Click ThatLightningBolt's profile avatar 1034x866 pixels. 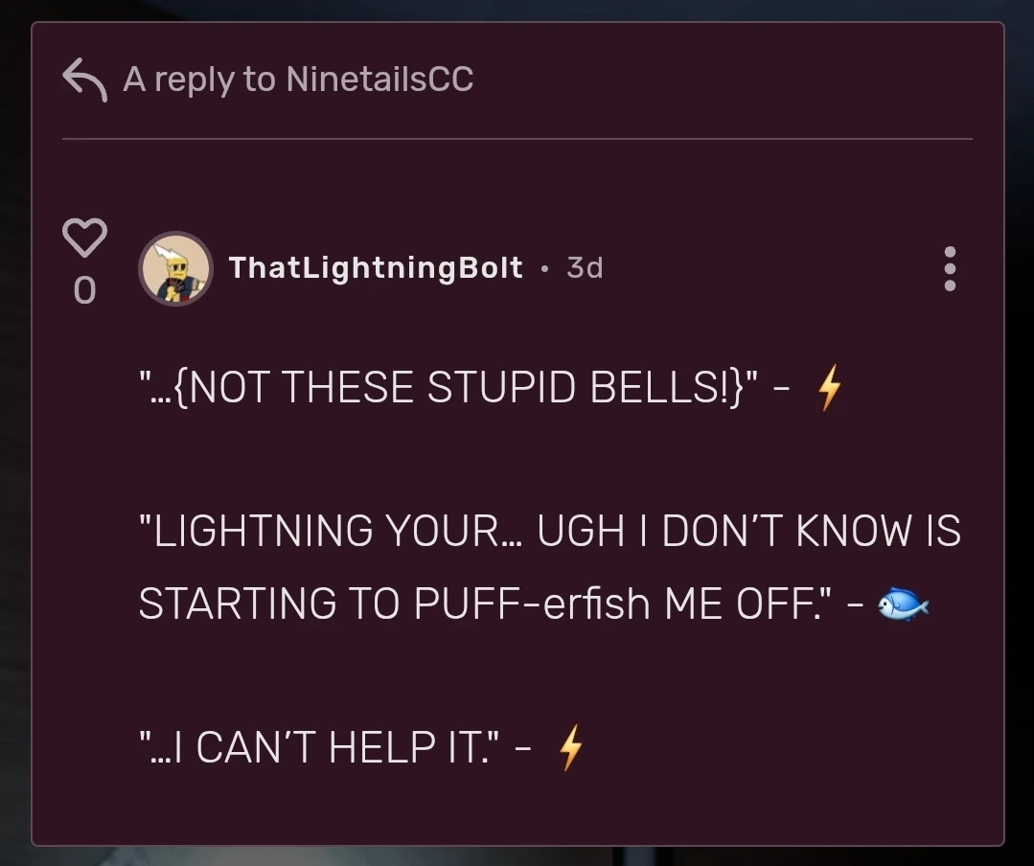coord(176,268)
